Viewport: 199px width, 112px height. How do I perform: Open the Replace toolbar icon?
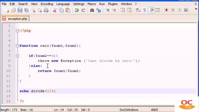point(99,10)
